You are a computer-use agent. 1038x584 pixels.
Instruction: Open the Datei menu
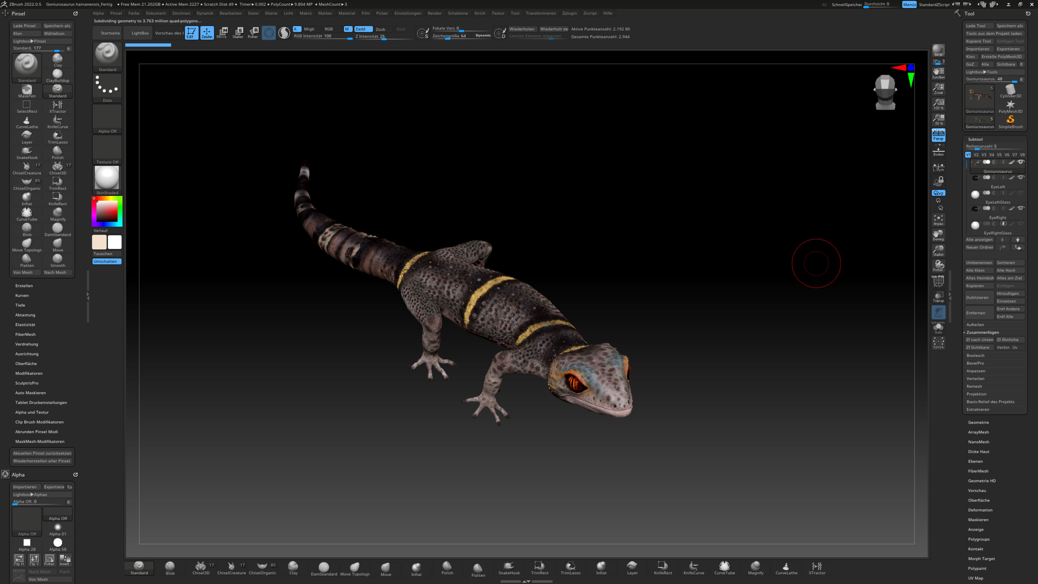pos(253,13)
